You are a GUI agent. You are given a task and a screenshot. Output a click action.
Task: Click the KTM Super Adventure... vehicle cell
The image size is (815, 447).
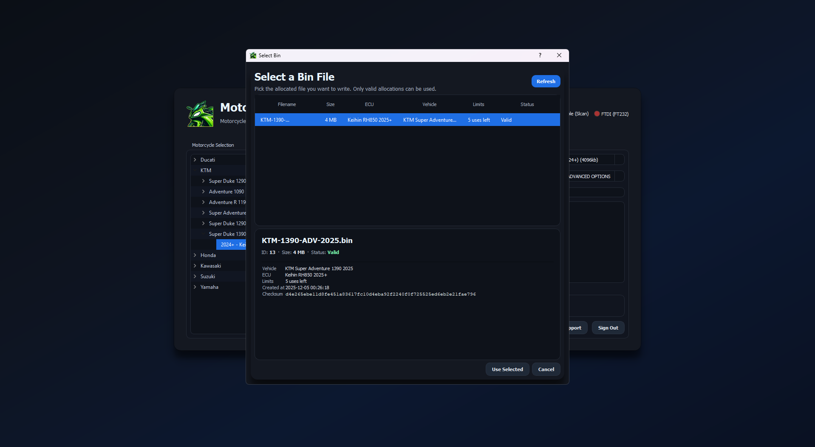click(x=430, y=120)
